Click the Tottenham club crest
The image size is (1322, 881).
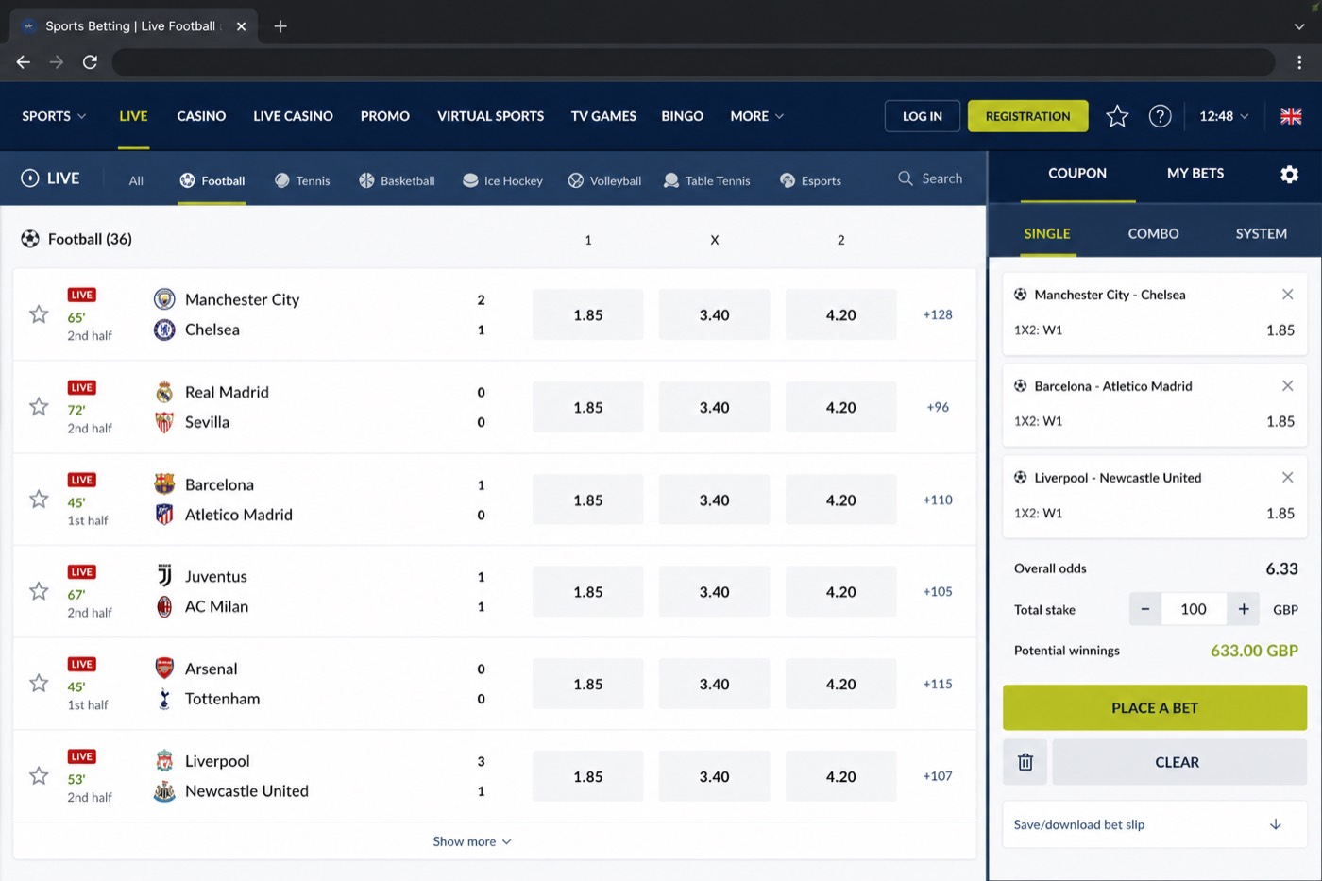click(x=164, y=699)
